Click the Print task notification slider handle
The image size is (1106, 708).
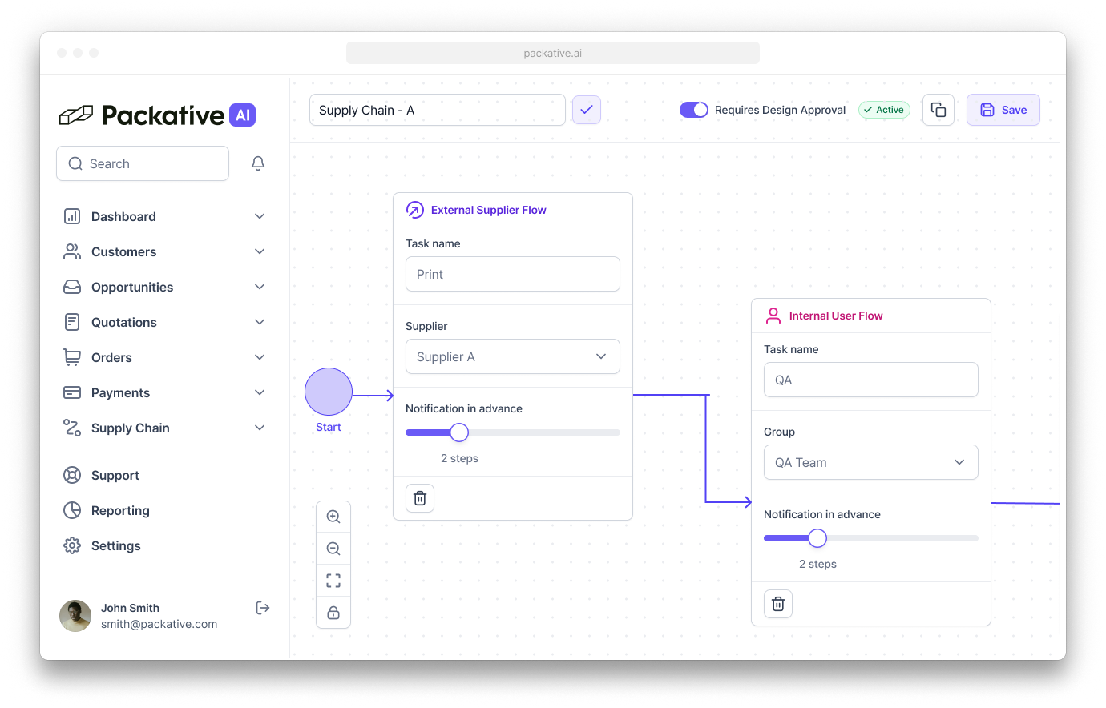(459, 432)
